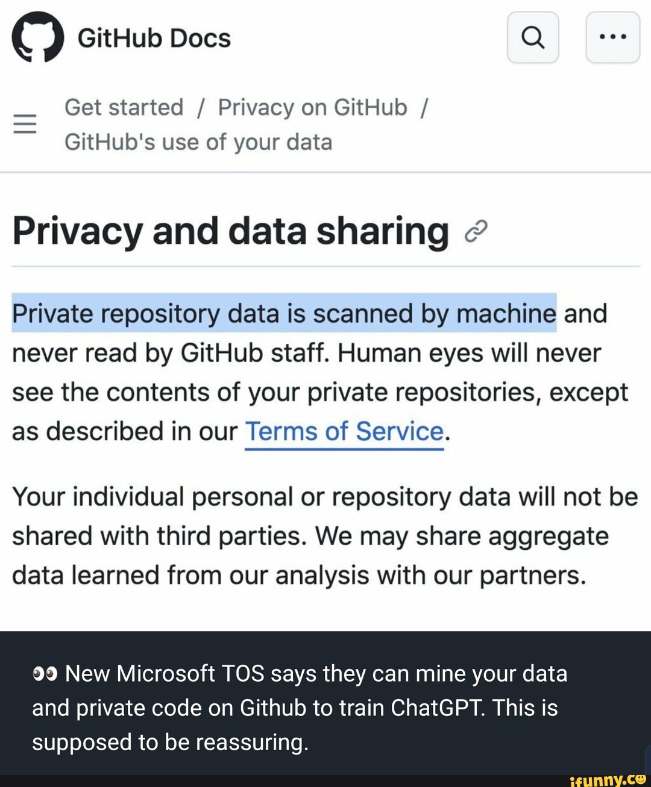Open the Terms of Service link
Image resolution: width=651 pixels, height=787 pixels.
click(x=344, y=432)
